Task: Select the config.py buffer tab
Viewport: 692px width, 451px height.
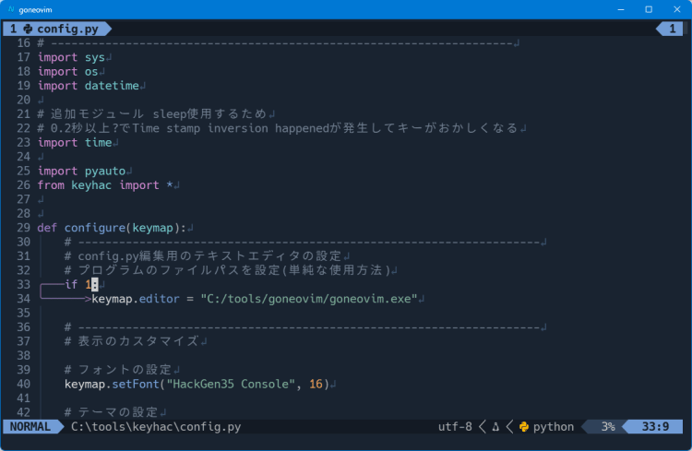Action: click(x=56, y=30)
